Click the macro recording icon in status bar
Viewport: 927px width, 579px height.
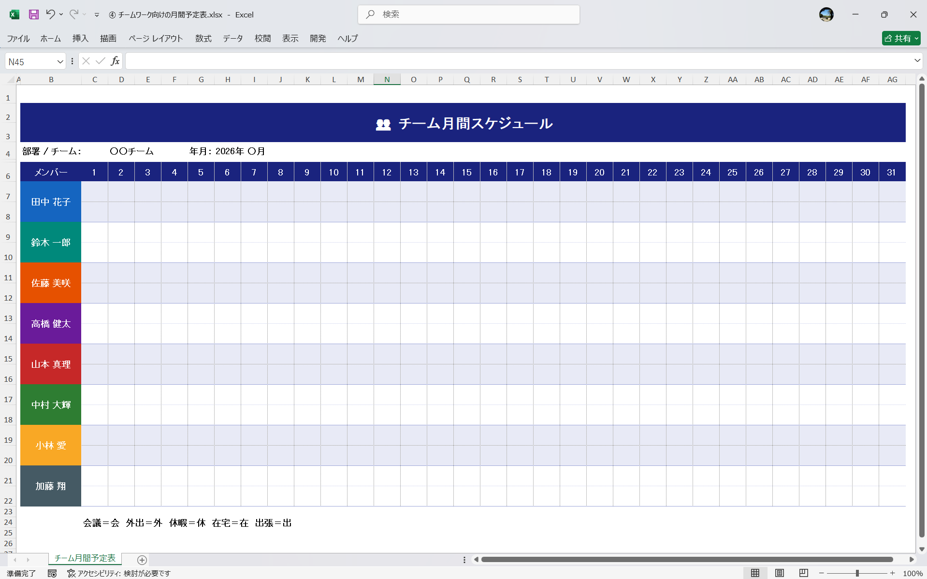click(52, 573)
